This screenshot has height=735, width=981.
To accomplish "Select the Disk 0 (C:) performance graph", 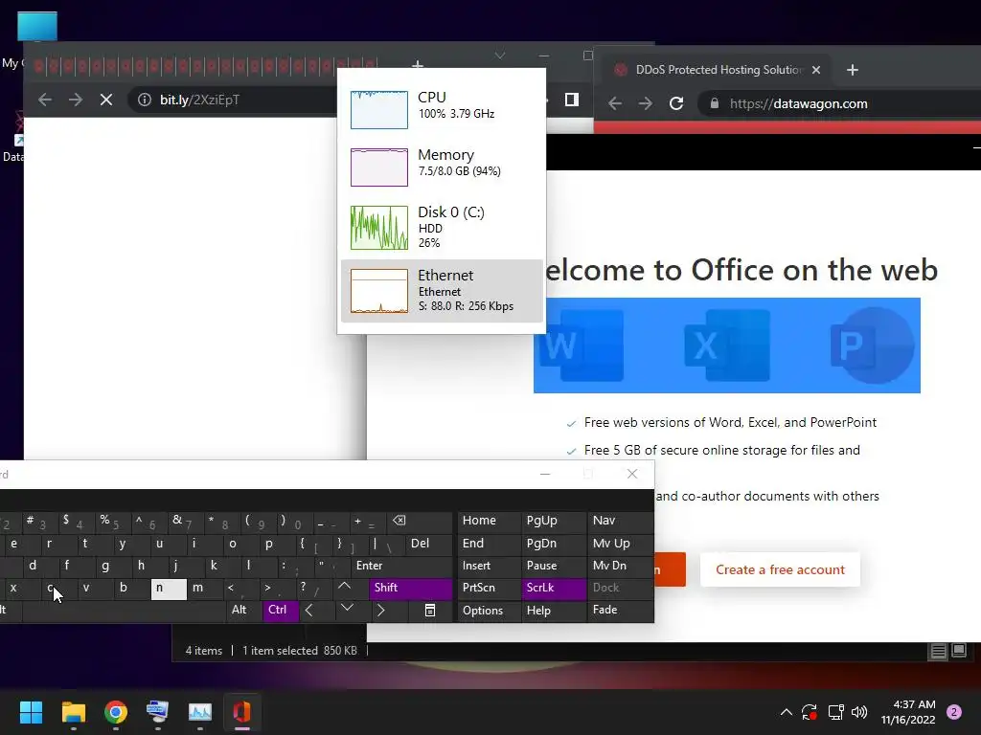I will (x=442, y=228).
